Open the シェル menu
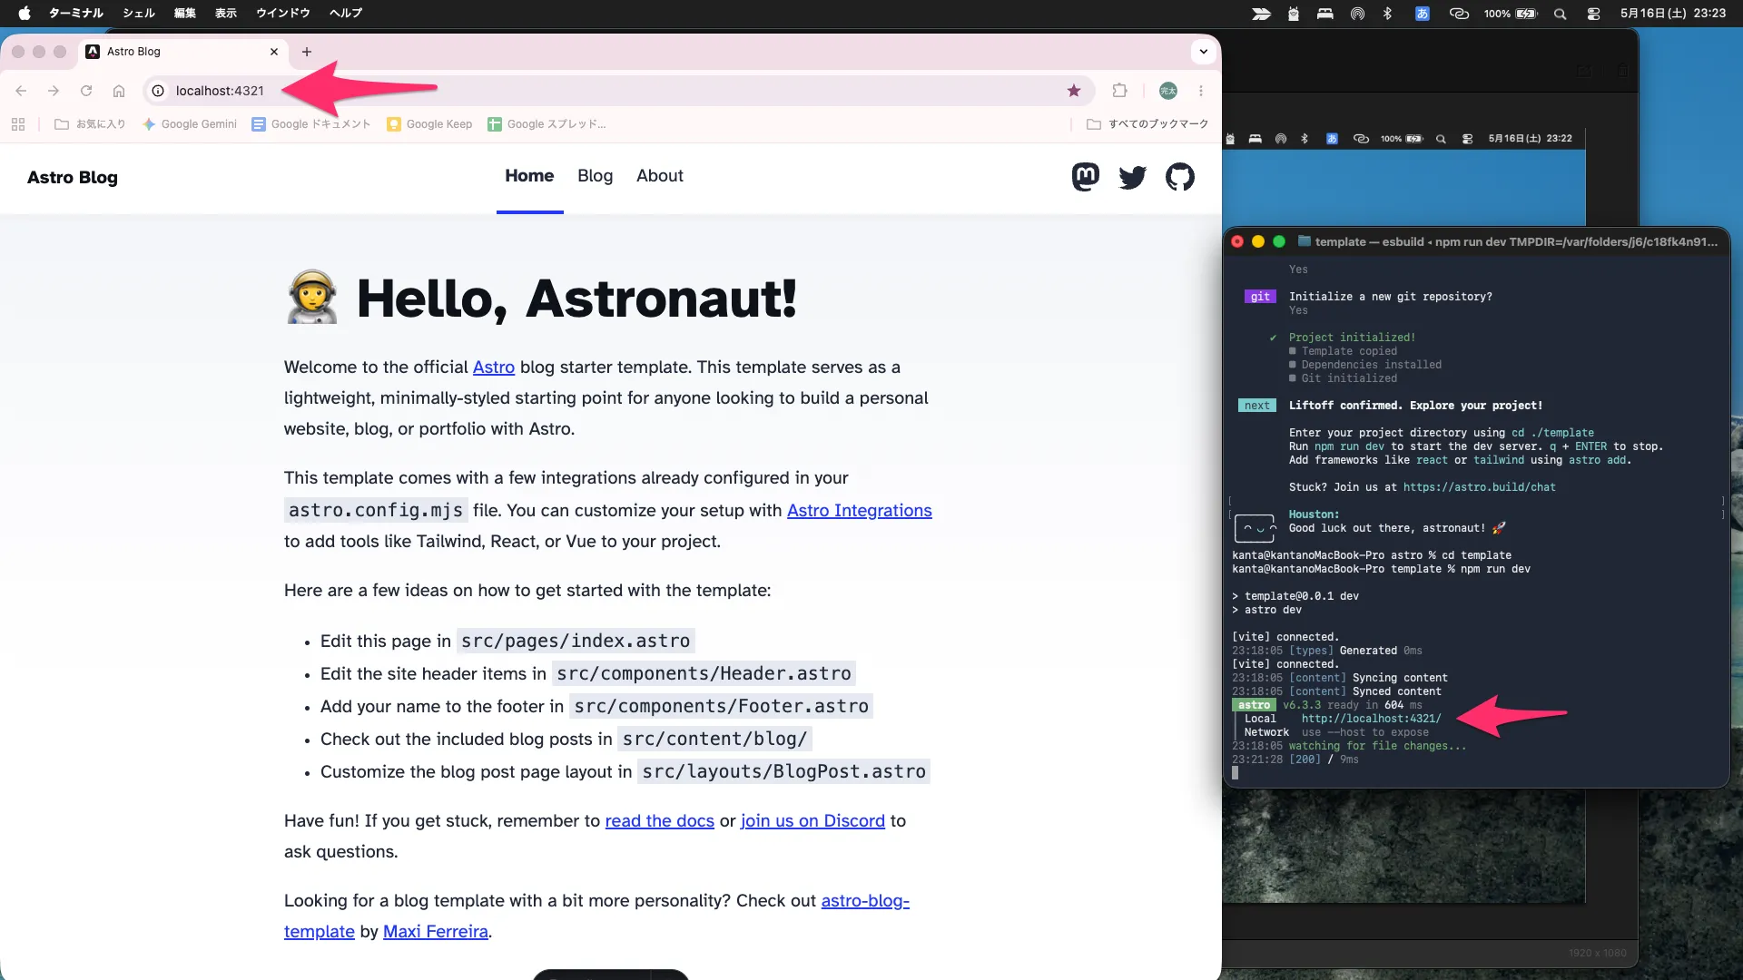1743x980 pixels. (x=139, y=13)
